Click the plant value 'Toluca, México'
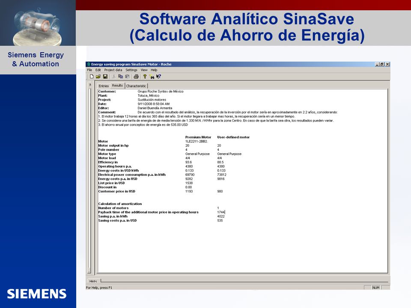The height and width of the screenshot is (308, 411). 149,95
